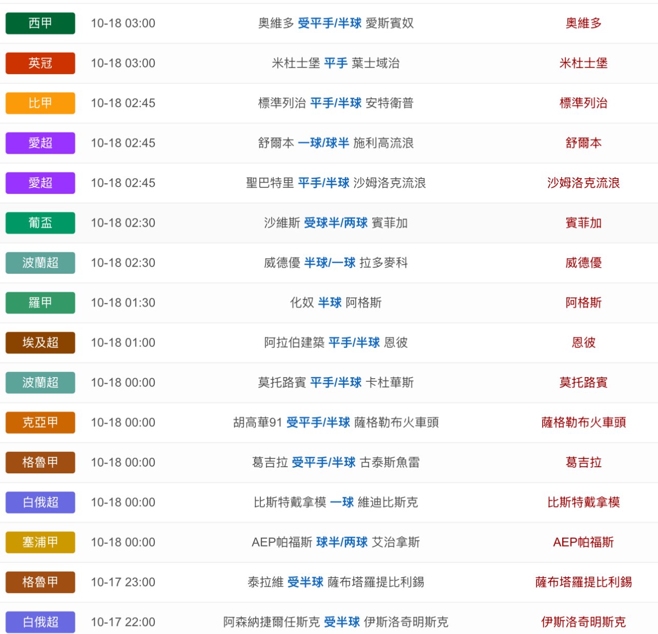This screenshot has height=634, width=658.
Task: Click the red 伊斯洛奇明斯克 pick
Action: pyautogui.click(x=583, y=622)
